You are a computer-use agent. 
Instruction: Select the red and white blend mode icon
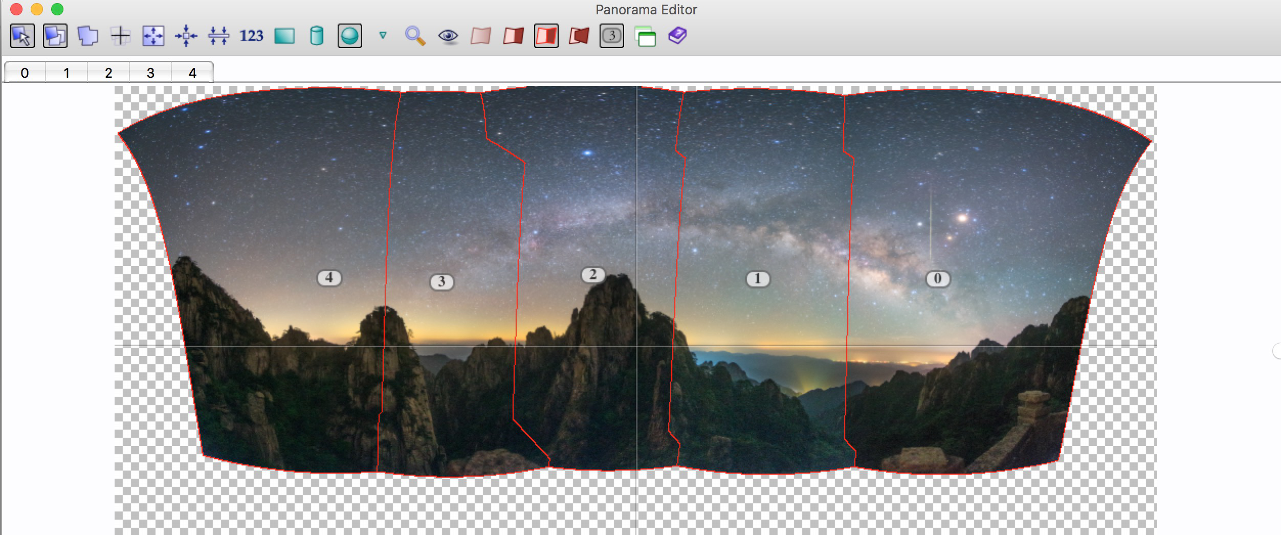514,36
